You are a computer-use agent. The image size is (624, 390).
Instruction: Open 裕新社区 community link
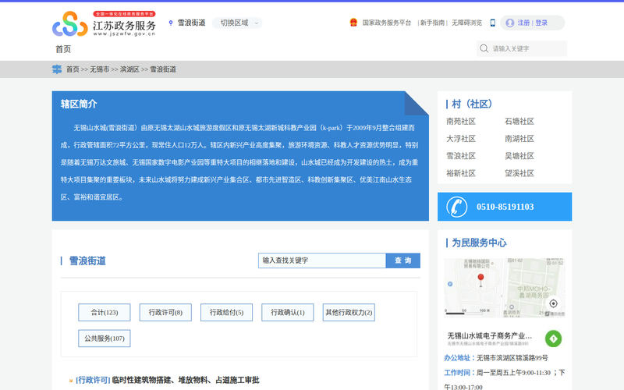click(x=461, y=173)
